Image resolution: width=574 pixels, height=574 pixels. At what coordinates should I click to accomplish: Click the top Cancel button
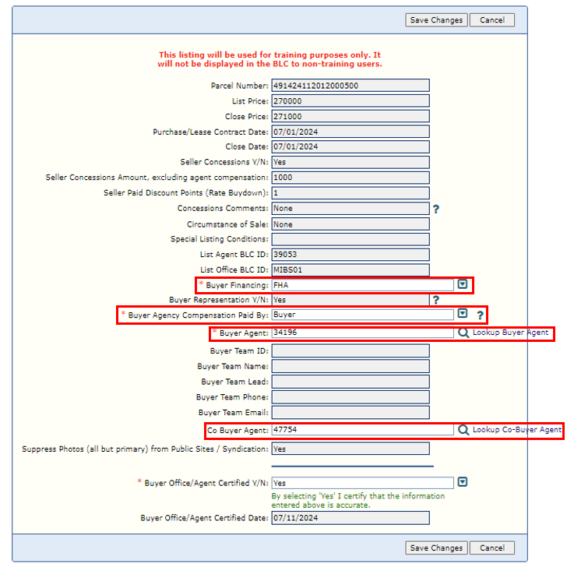[492, 20]
